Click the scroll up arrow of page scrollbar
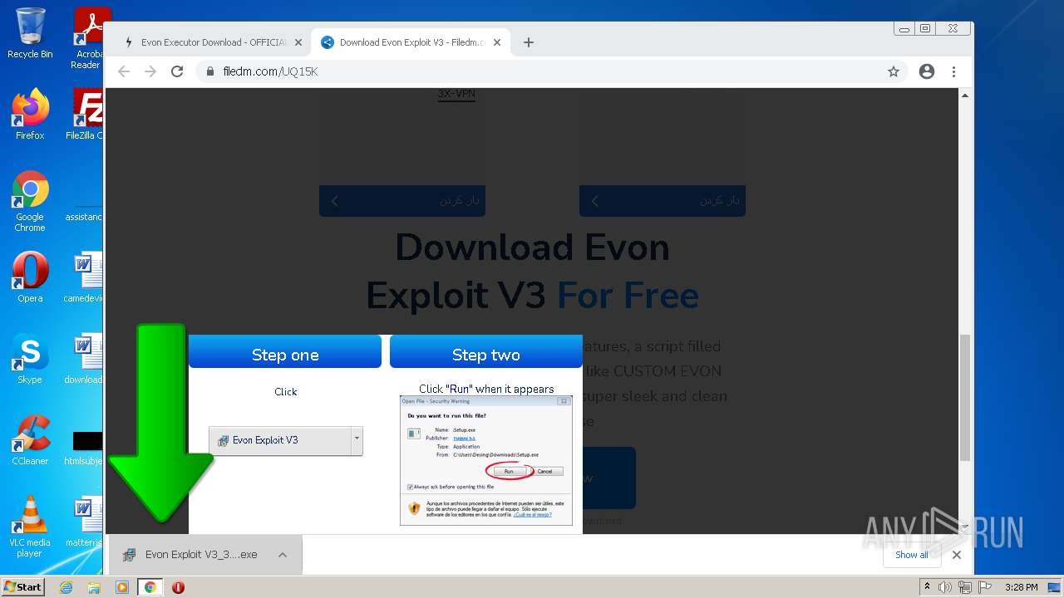This screenshot has height=598, width=1064. coord(965,96)
